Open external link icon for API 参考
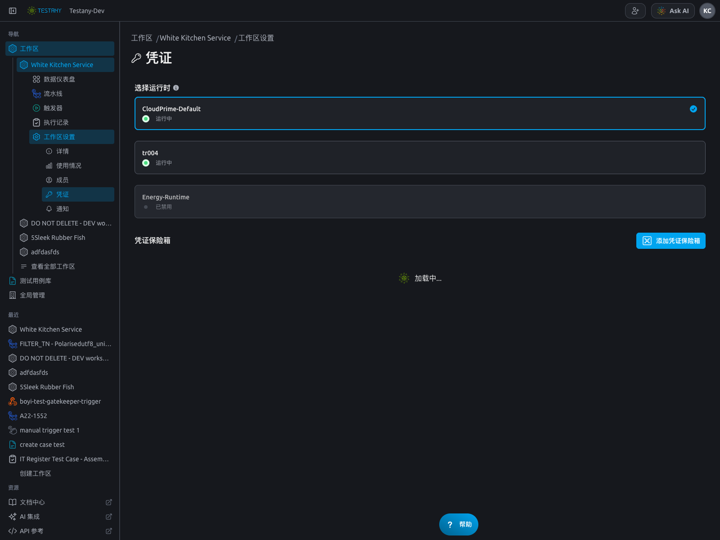 [108, 531]
